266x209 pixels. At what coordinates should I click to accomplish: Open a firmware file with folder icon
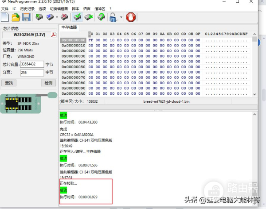16,17
